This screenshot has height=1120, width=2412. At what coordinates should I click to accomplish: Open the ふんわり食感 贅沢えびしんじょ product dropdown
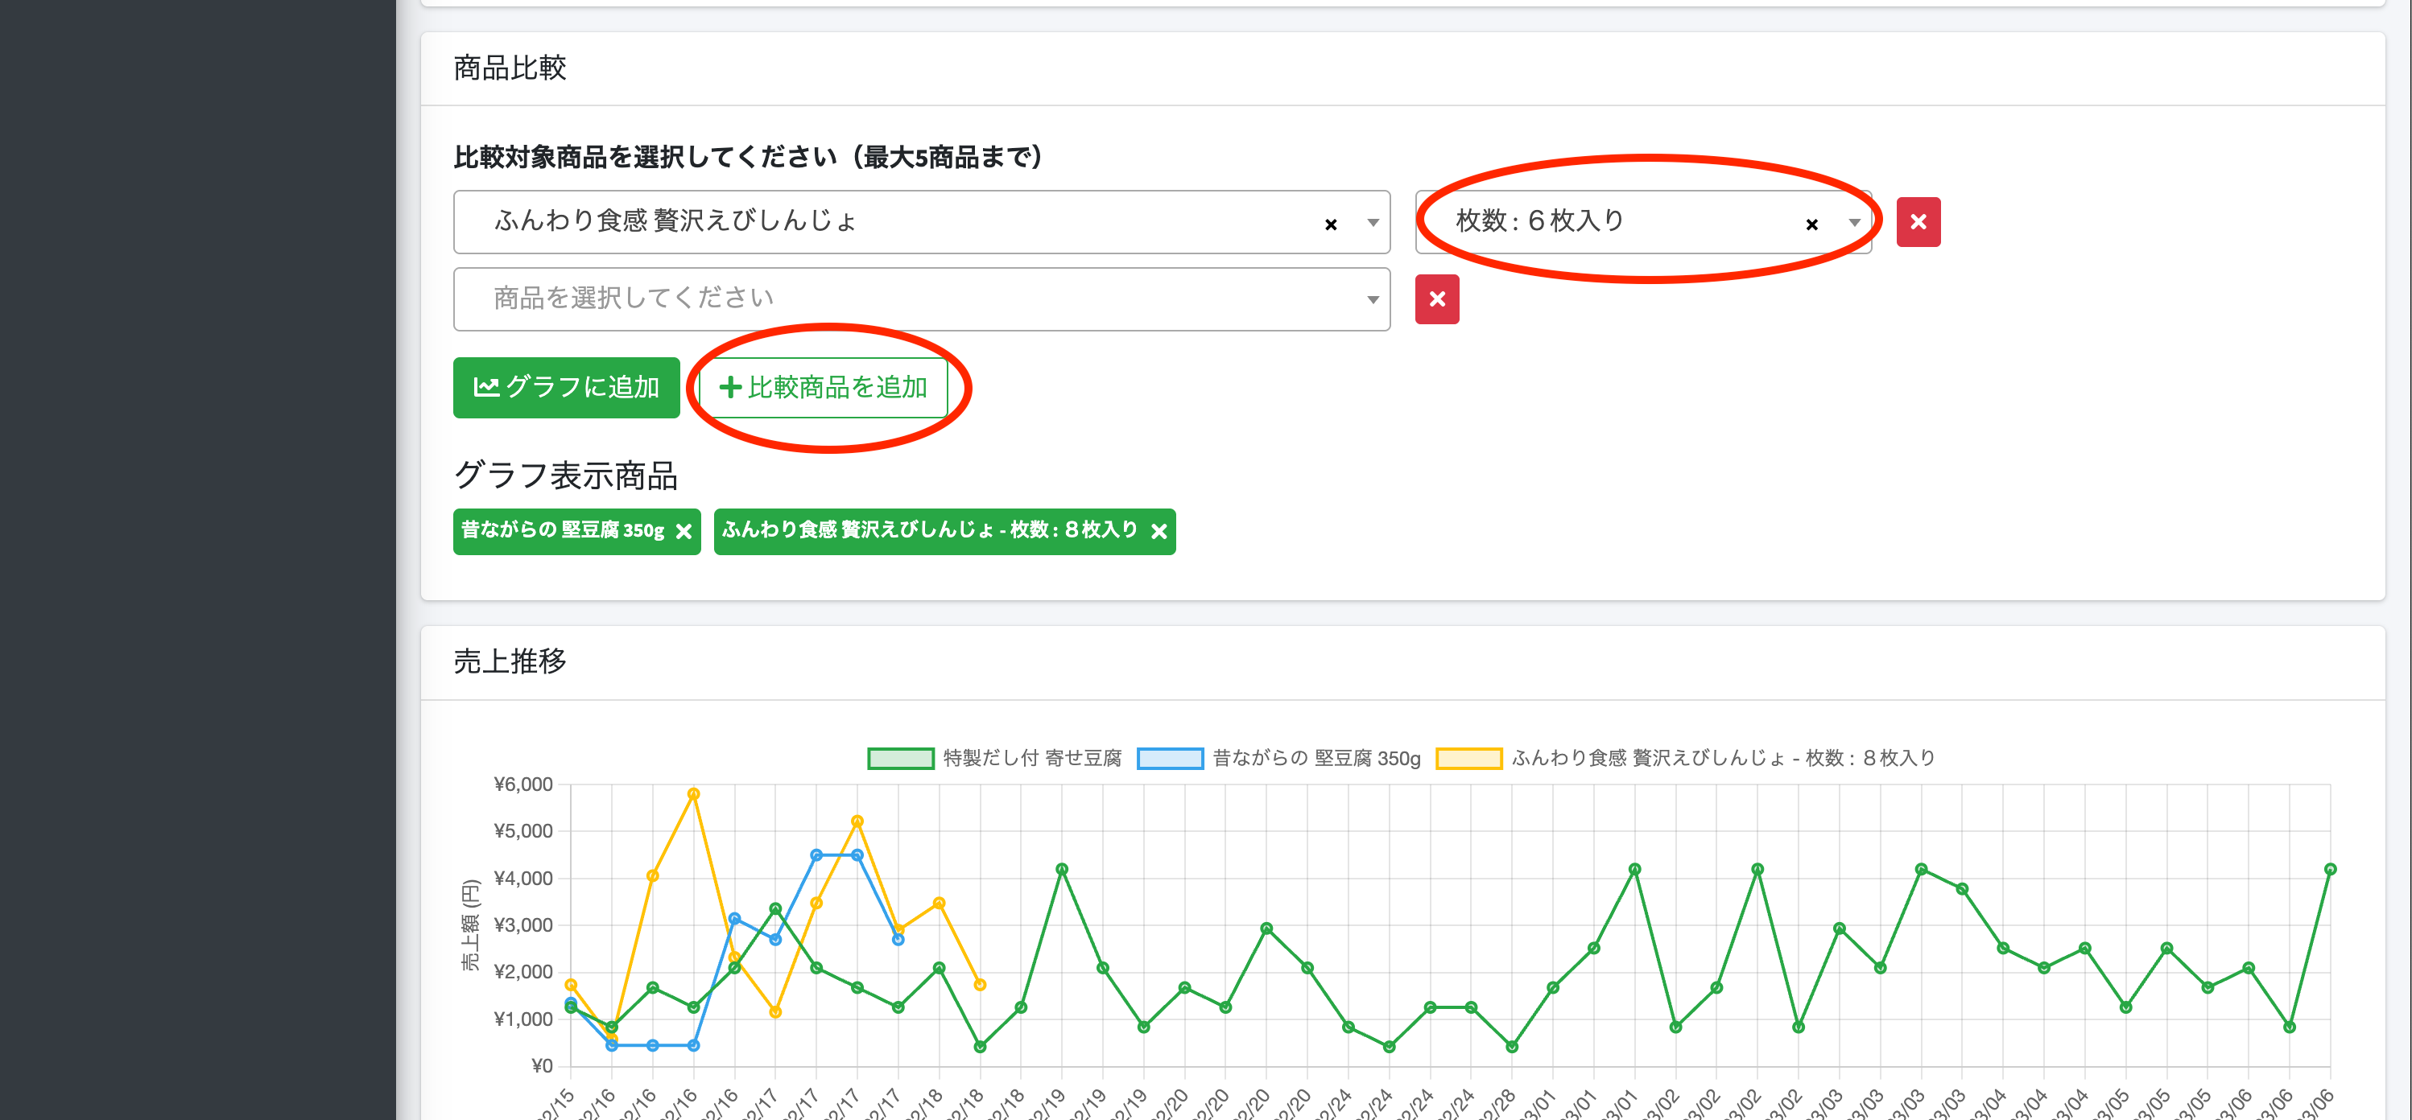pyautogui.click(x=1373, y=223)
